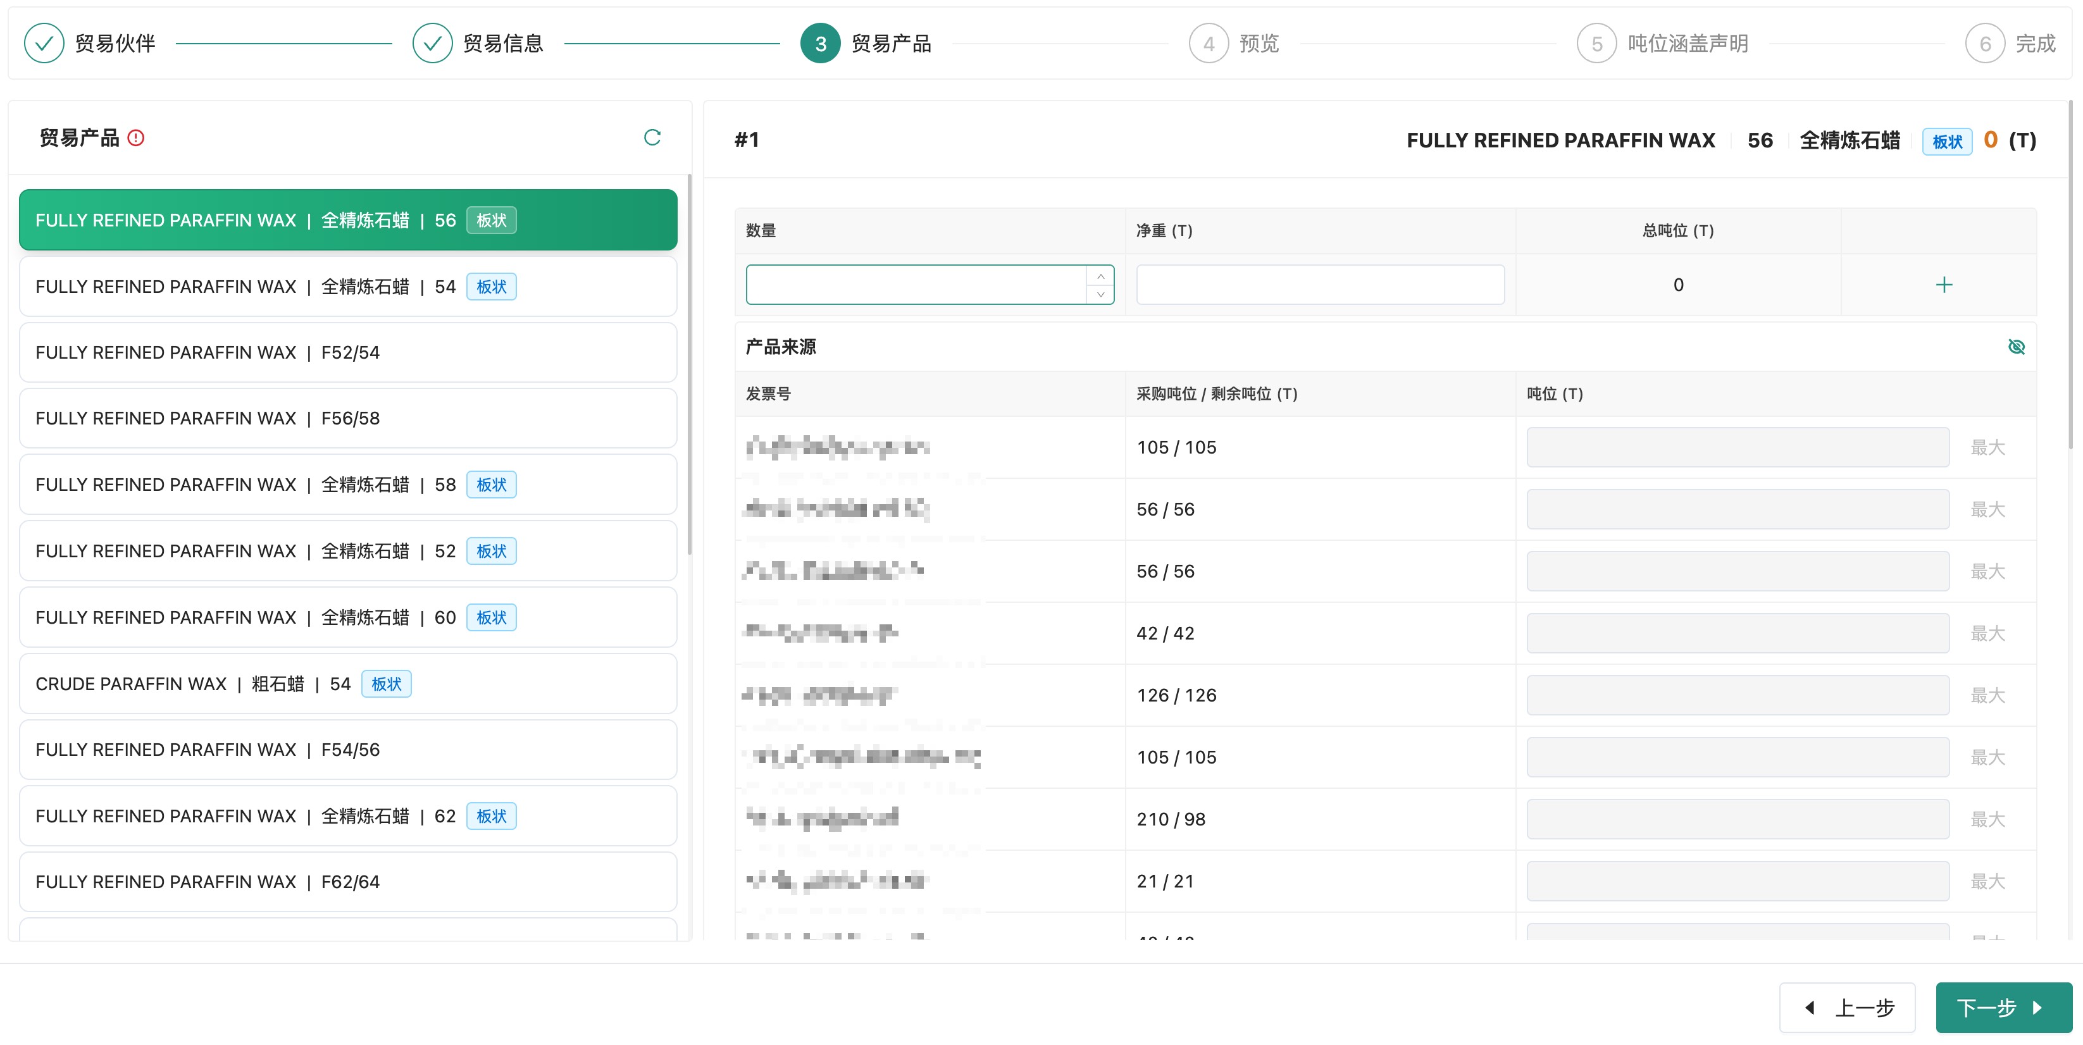Click the step 5 吨位涵盖声明 circle
The width and height of the screenshot is (2083, 1045).
coord(1596,44)
